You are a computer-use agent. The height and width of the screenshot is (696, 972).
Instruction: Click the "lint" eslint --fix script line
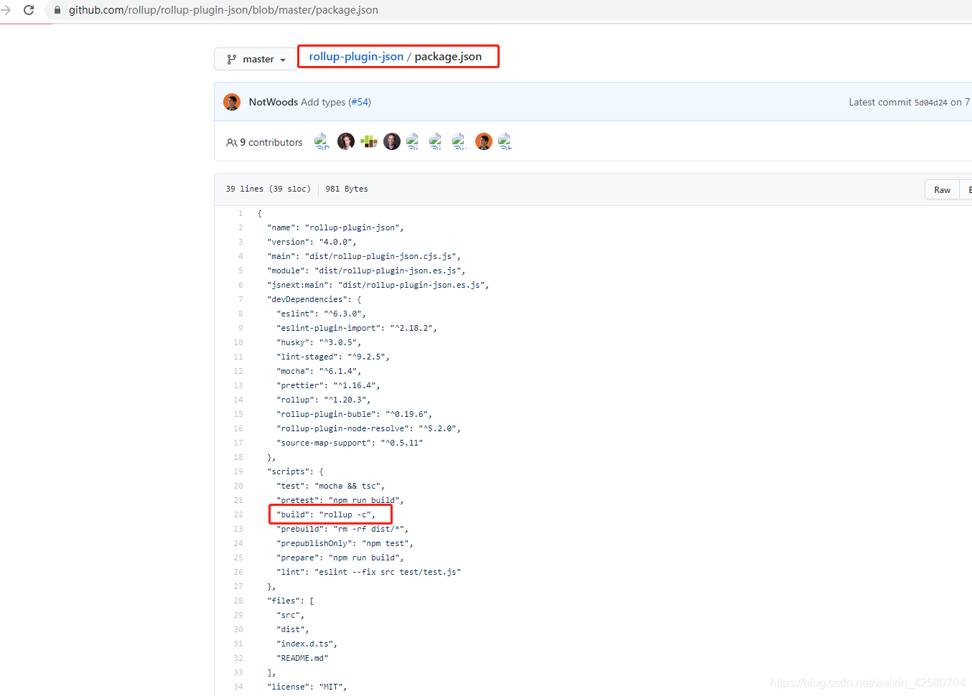(x=369, y=572)
